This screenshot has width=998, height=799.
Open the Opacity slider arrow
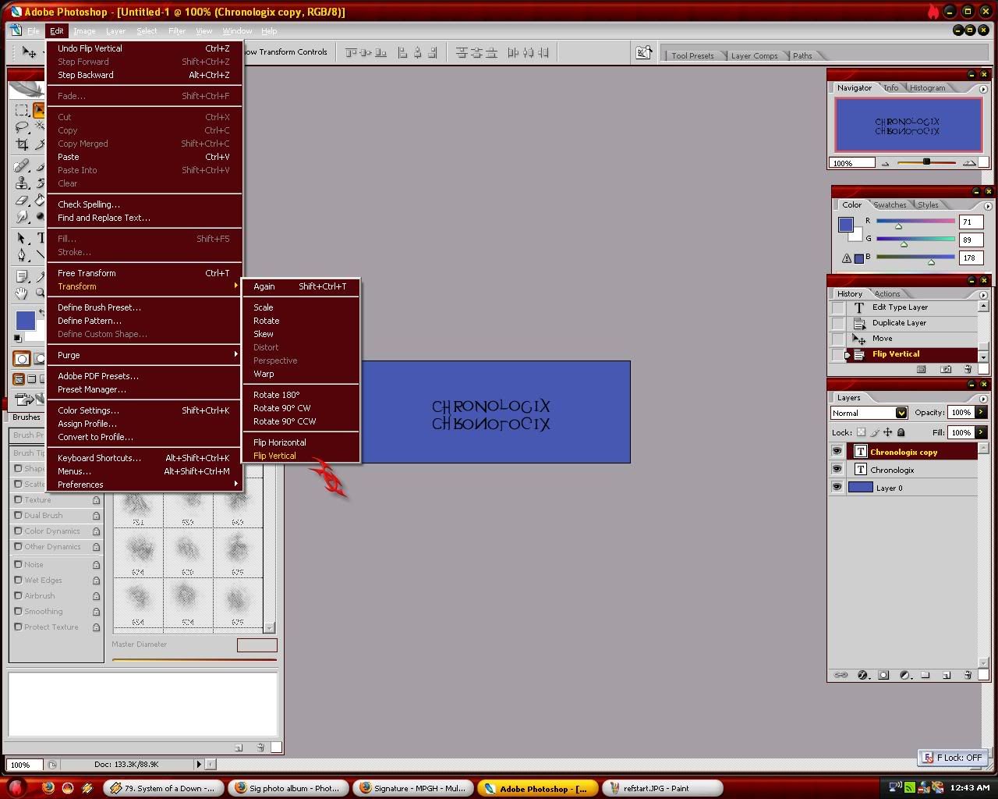[x=981, y=413]
